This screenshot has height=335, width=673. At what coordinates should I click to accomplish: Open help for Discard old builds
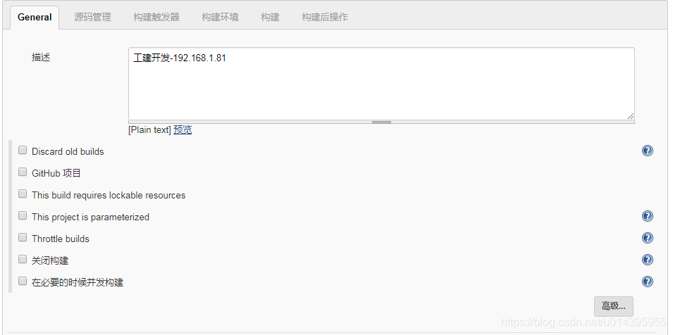[x=647, y=151]
